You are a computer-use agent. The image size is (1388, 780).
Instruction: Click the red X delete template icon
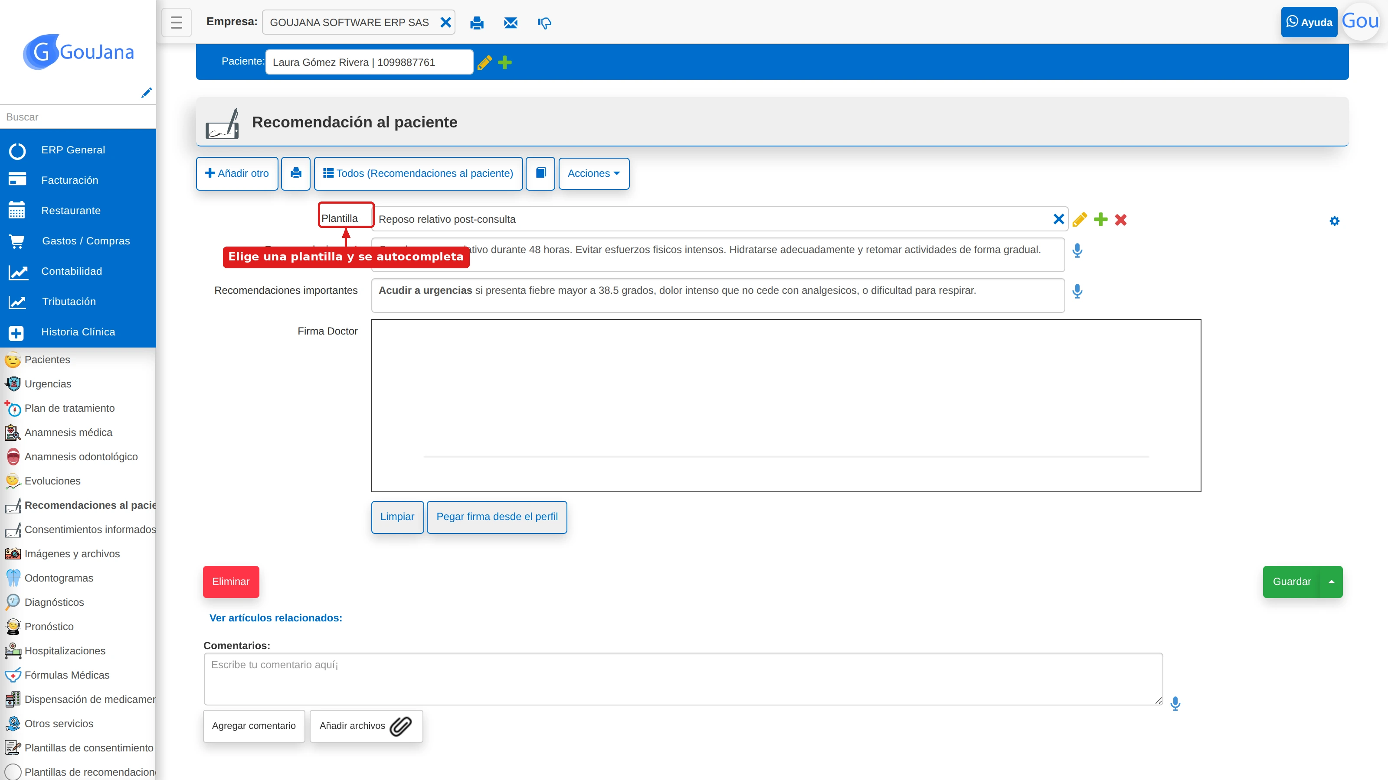[x=1121, y=220]
